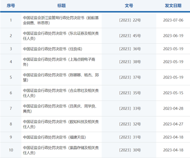This screenshot has width=190, height=158.
Task: Click sequence number 8 cell
Action: click(x=11, y=124)
